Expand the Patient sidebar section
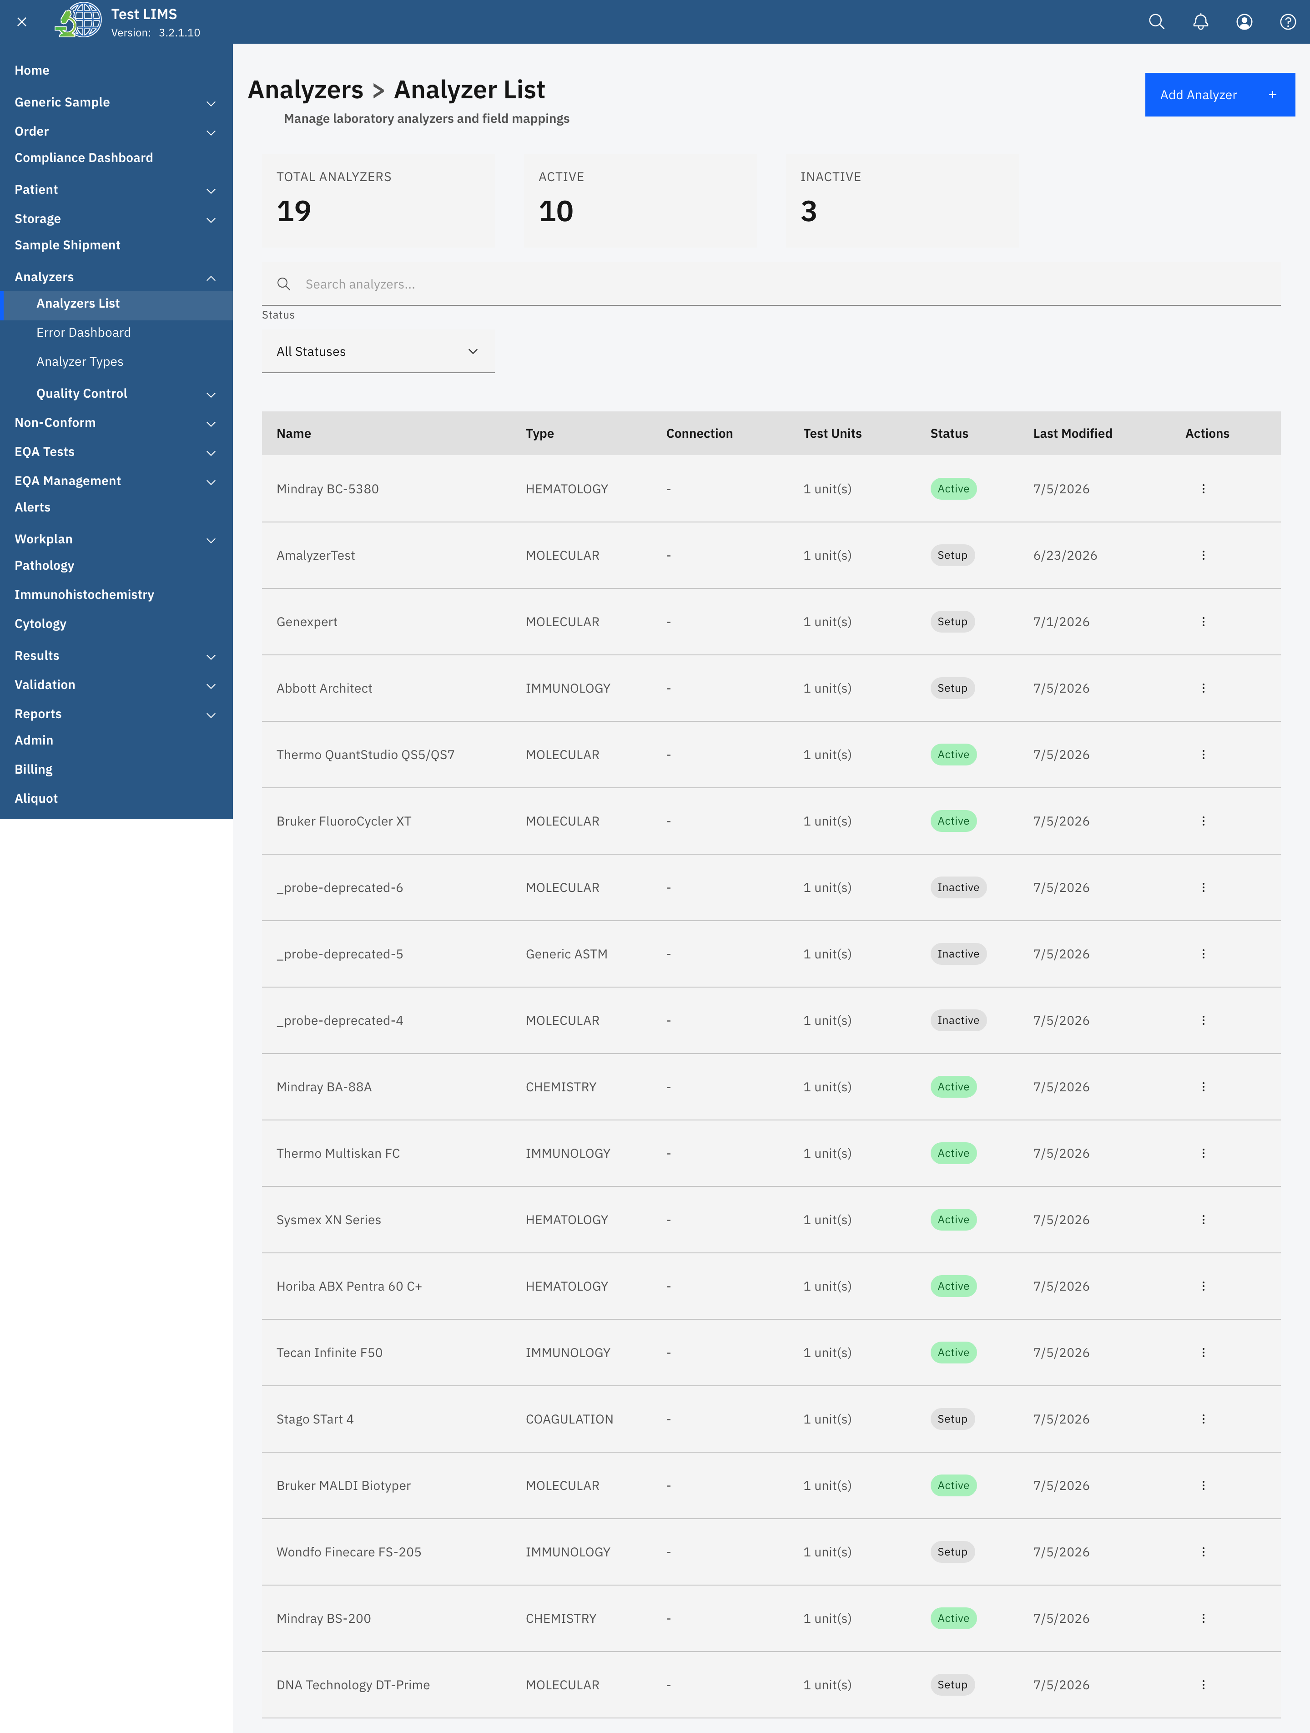This screenshot has width=1310, height=1733. (x=116, y=190)
